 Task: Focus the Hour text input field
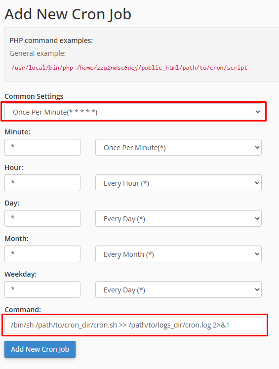(x=42, y=183)
